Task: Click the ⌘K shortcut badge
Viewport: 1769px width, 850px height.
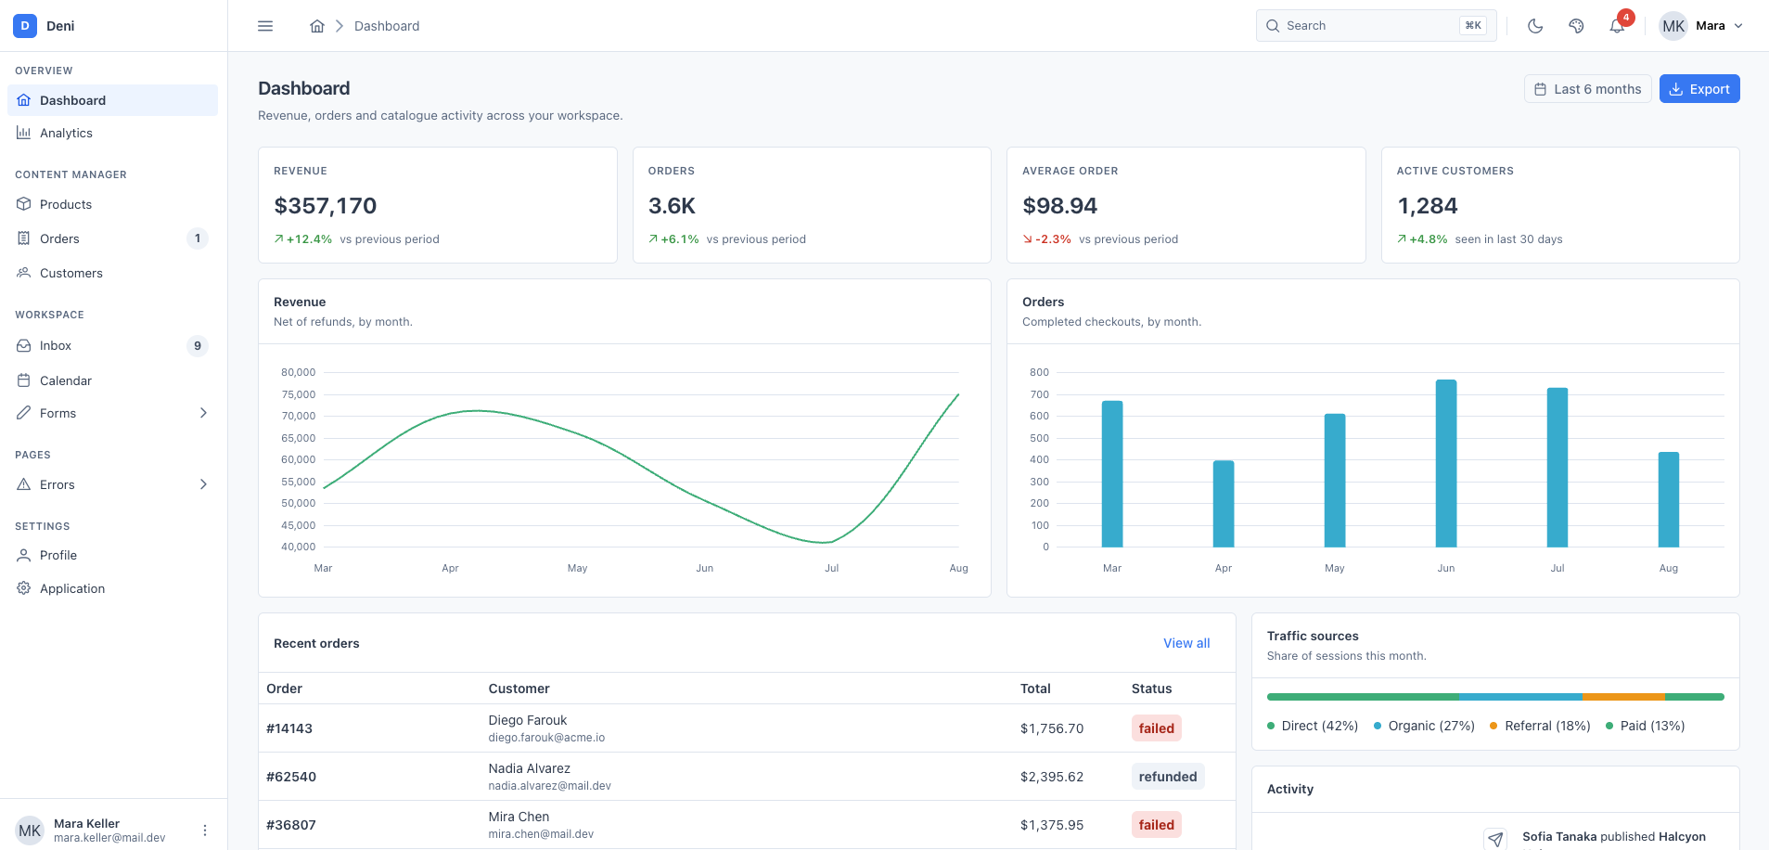Action: (x=1472, y=26)
